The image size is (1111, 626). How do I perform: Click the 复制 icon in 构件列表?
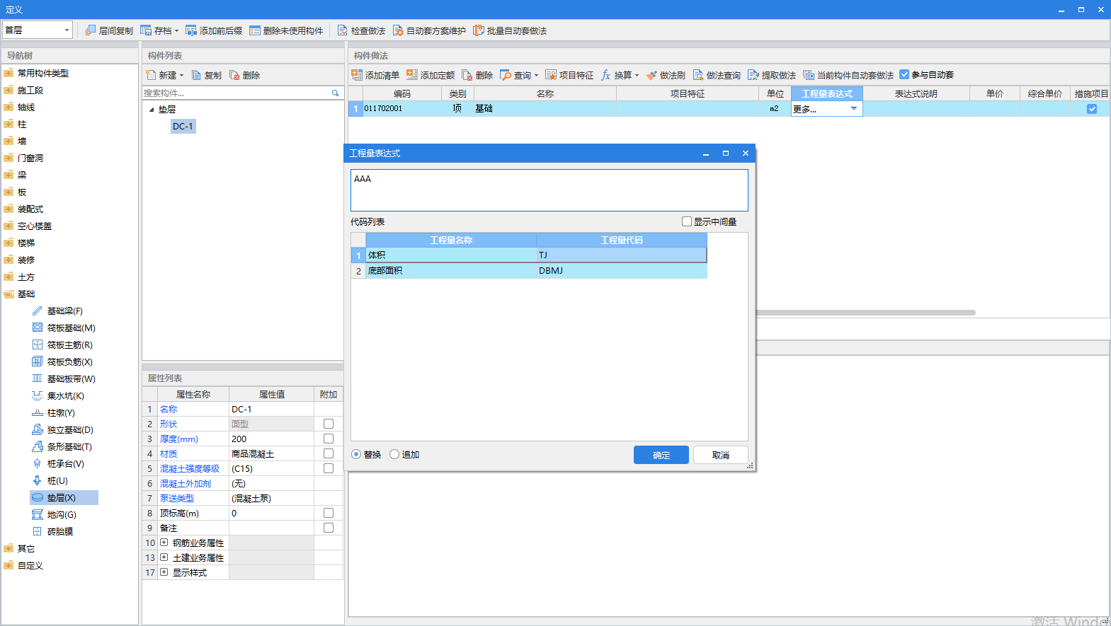pyautogui.click(x=197, y=75)
